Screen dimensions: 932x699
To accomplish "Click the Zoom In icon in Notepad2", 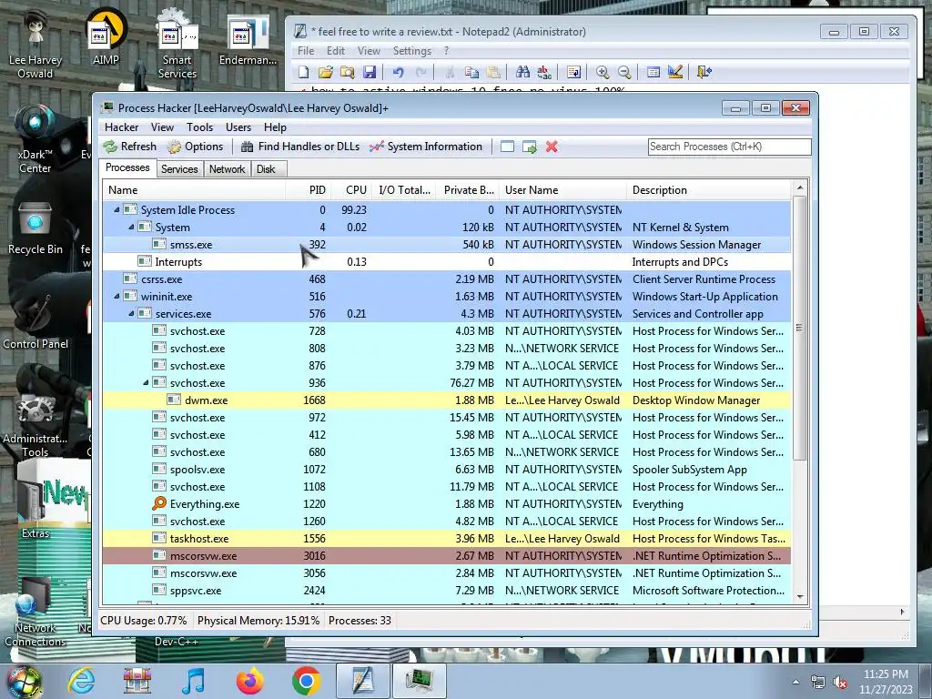I will (603, 72).
